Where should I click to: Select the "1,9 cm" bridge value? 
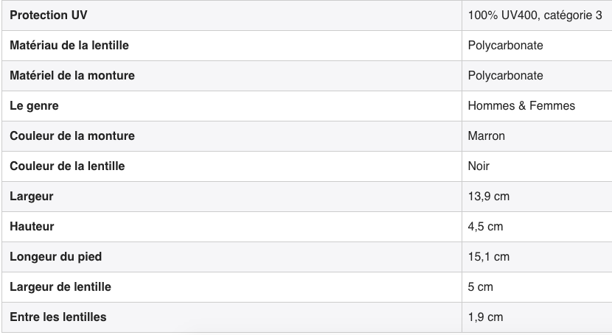(485, 317)
